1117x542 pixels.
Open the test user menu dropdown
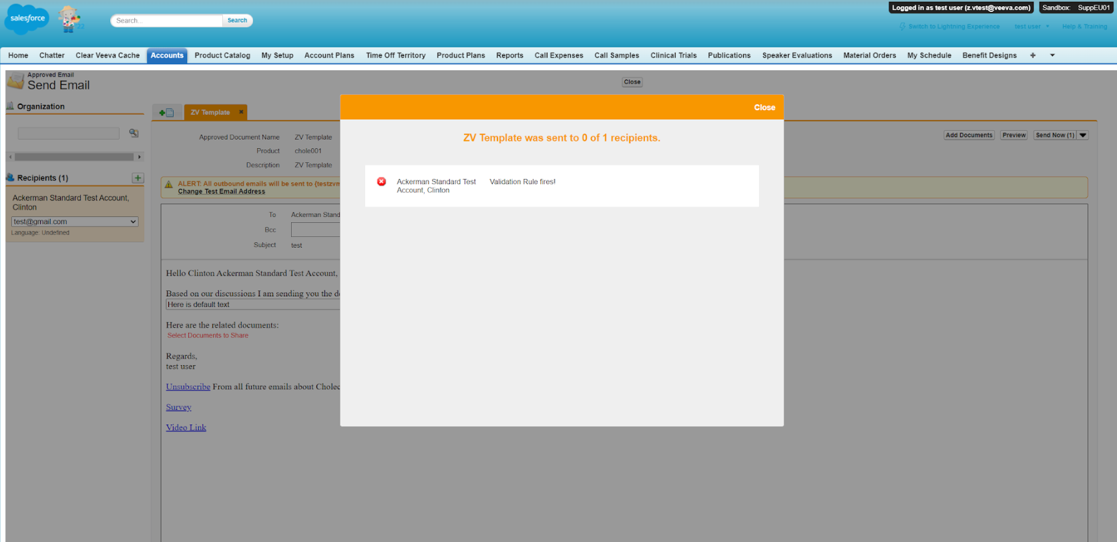(1032, 27)
